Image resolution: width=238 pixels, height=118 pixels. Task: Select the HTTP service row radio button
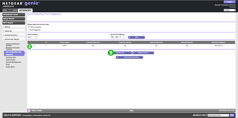click(34, 46)
